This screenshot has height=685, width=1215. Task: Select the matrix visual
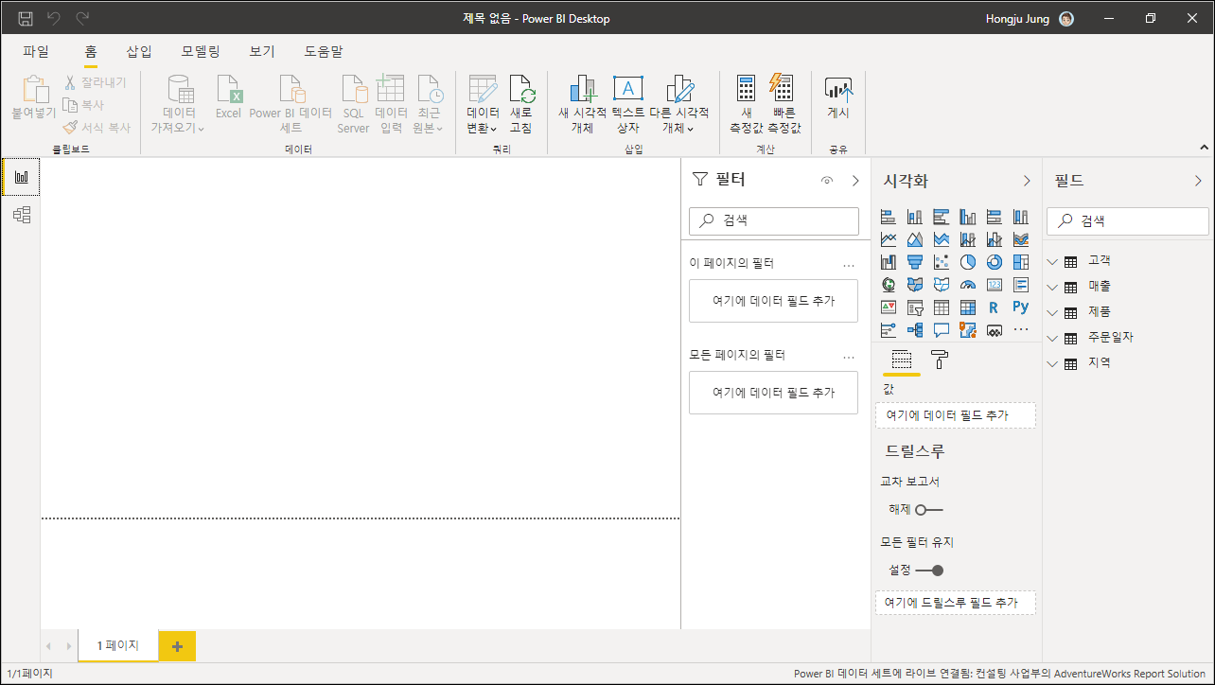pos(967,307)
